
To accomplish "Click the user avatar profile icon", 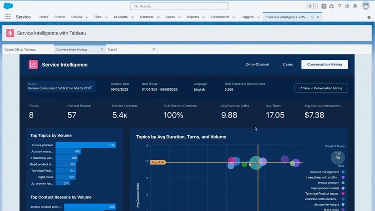I will 366,6.
